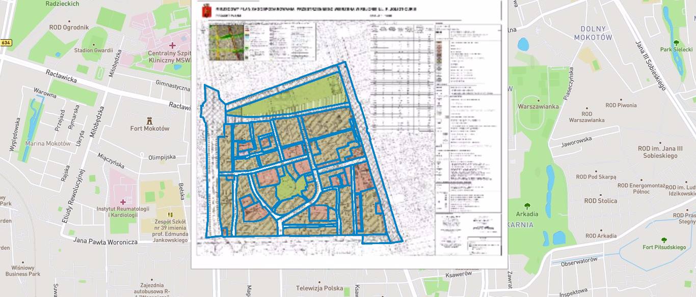Select the 'Fort Piłsudskiego' text label

click(x=664, y=247)
